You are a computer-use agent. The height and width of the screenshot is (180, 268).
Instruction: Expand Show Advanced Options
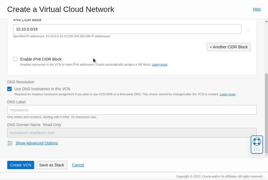pos(37,143)
